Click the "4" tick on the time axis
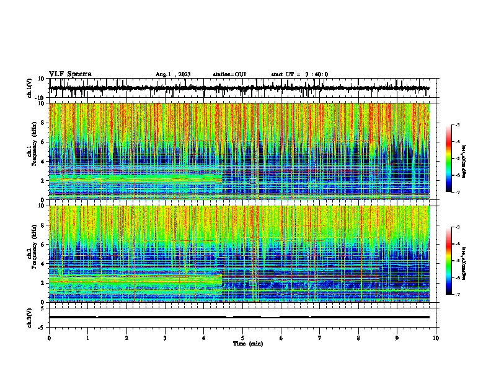Viewport: 491px width, 379px height. (x=204, y=338)
